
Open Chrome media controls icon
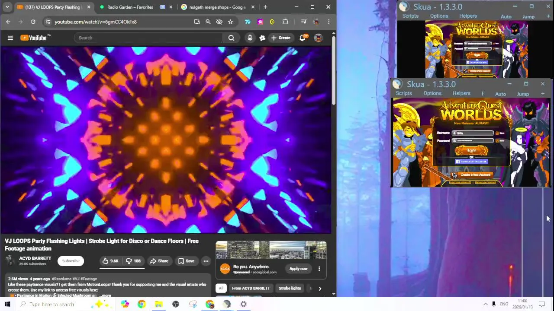(x=304, y=22)
